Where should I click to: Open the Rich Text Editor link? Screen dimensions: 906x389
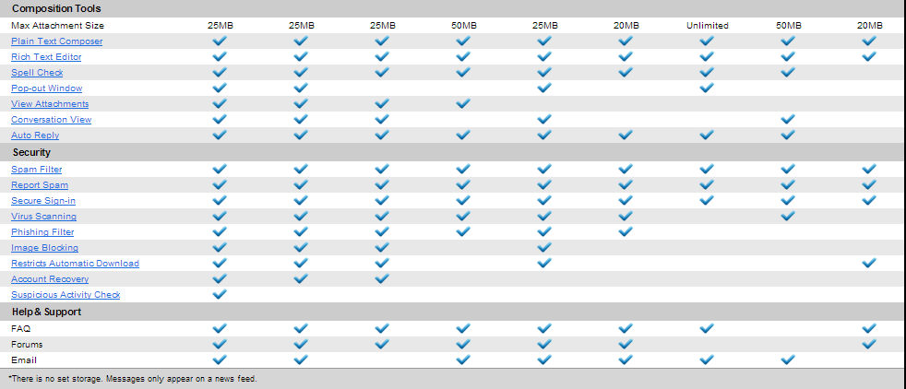tap(46, 57)
